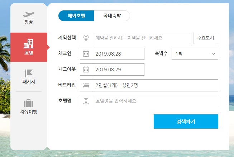Click the building icon next to 호텔명
234x157 pixels.
point(86,101)
